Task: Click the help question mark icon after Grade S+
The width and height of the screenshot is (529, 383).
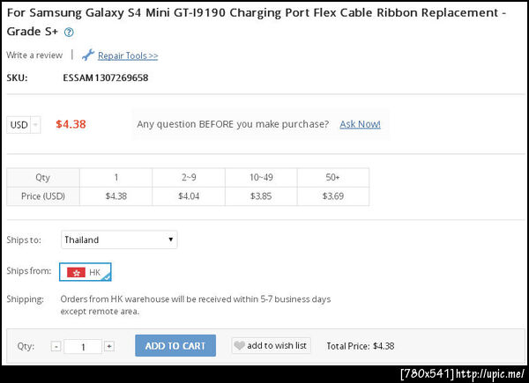Action: point(70,33)
